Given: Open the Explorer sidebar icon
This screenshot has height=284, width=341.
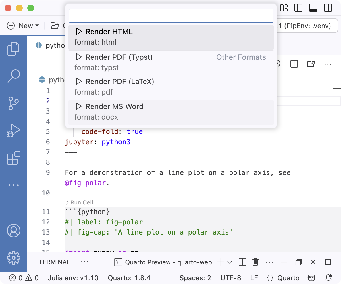Looking at the screenshot, I should coord(13,48).
